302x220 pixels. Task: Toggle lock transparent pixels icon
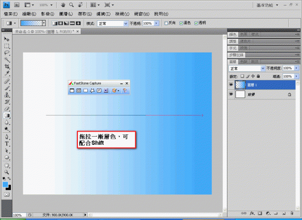point(242,76)
